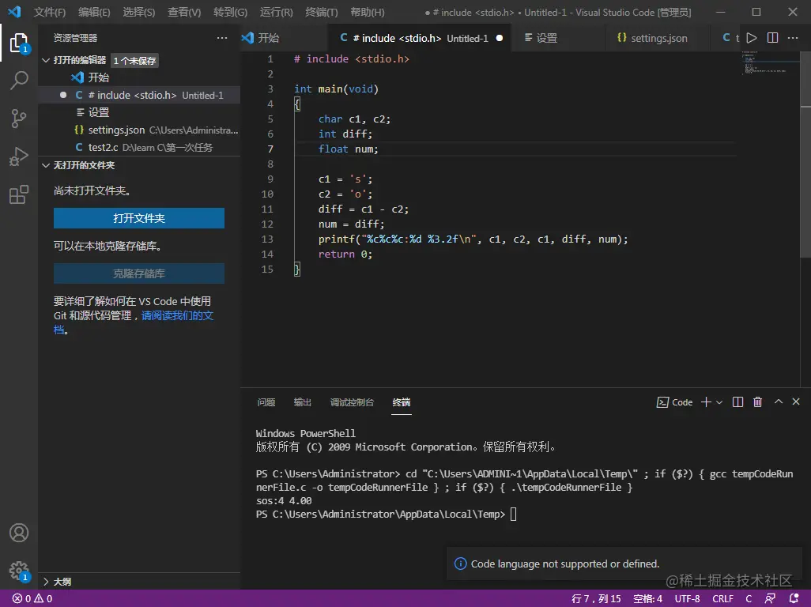811x607 pixels.
Task: Click the VS Code logo in title bar
Action: click(x=14, y=11)
